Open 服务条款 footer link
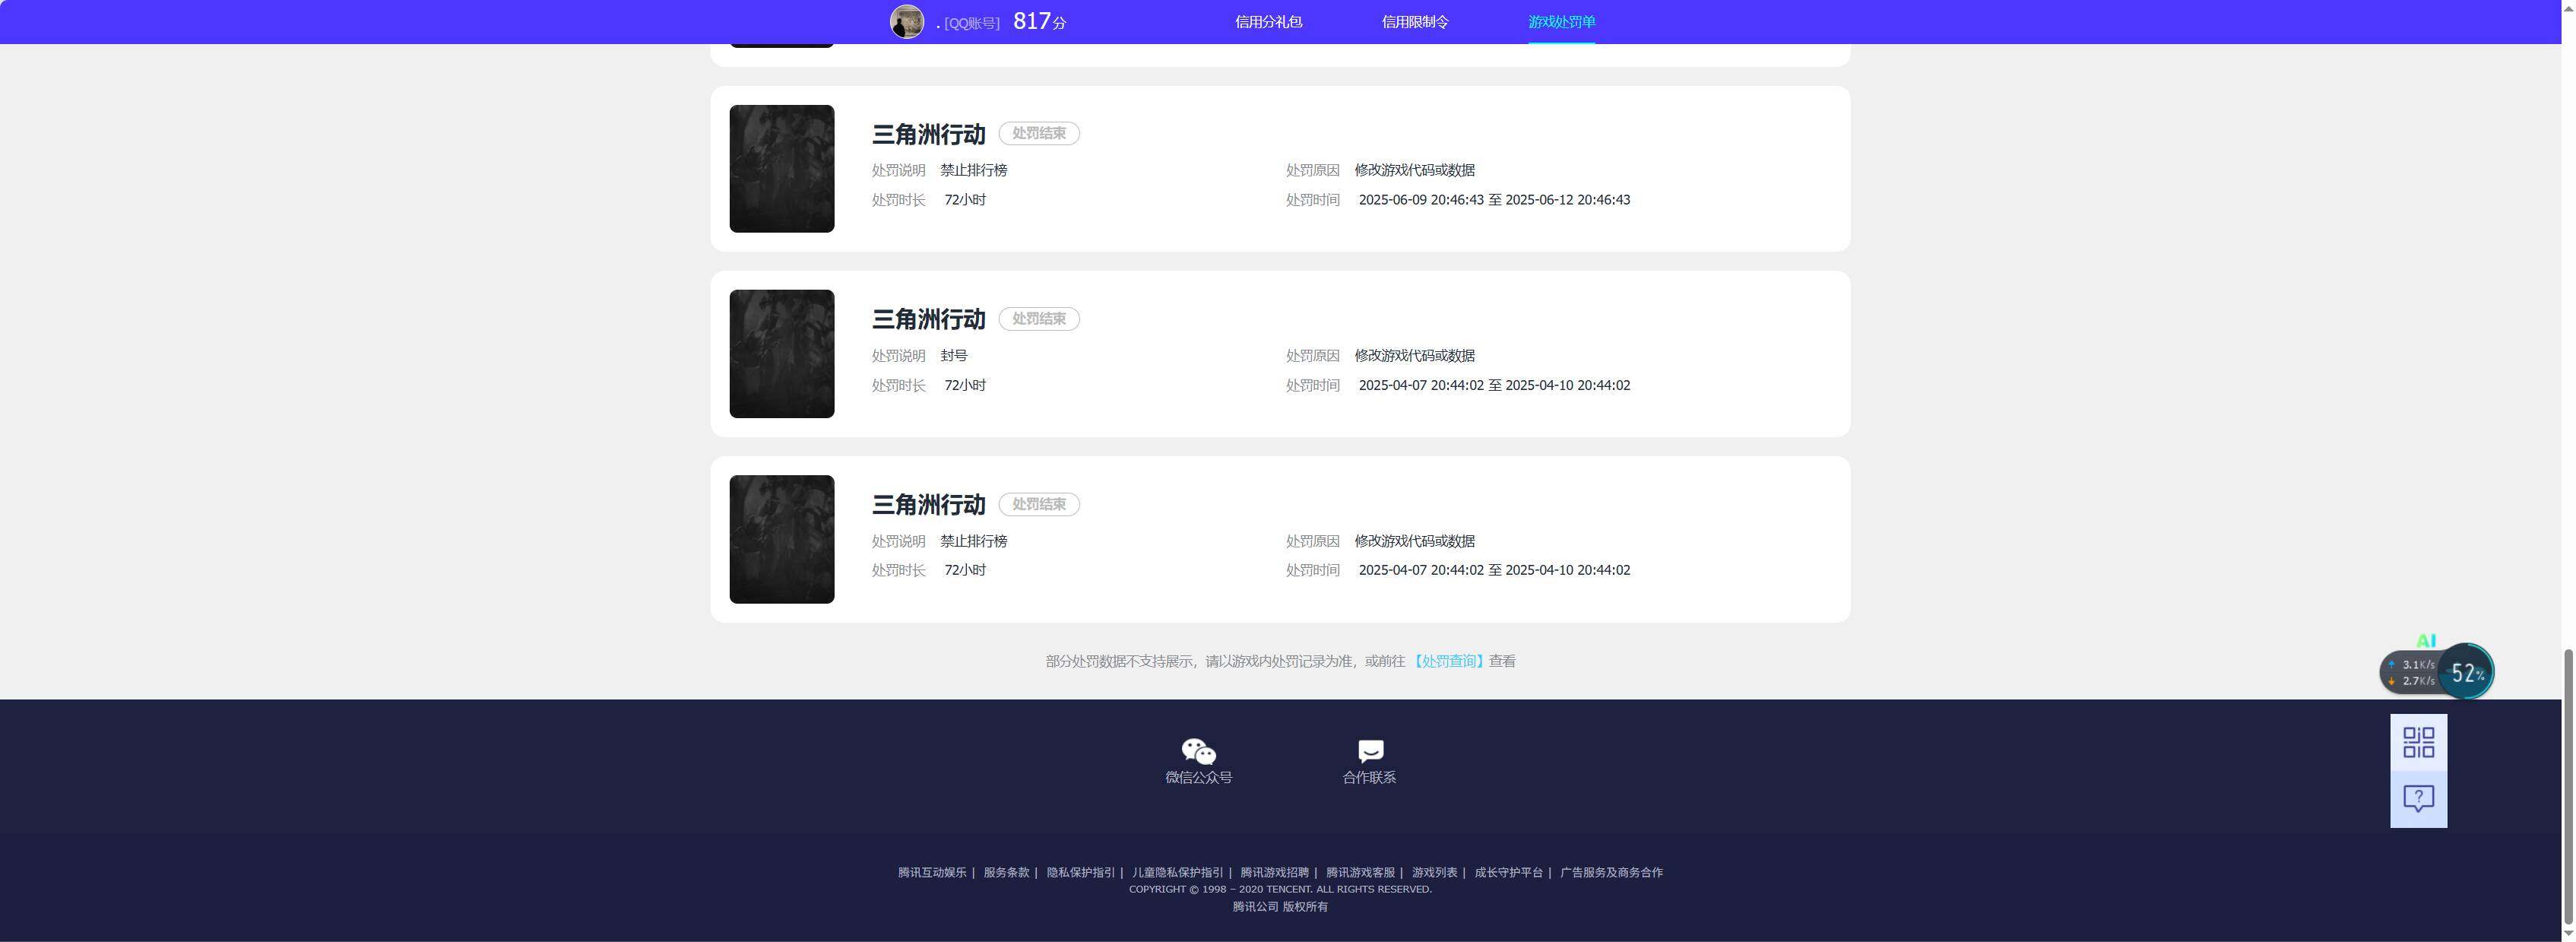The height and width of the screenshot is (942, 2576). [1006, 872]
